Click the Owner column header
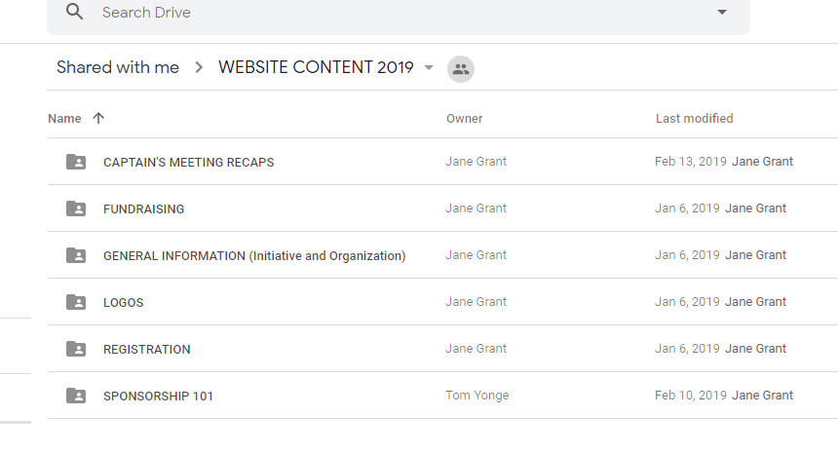The height and width of the screenshot is (454, 838). (x=465, y=119)
